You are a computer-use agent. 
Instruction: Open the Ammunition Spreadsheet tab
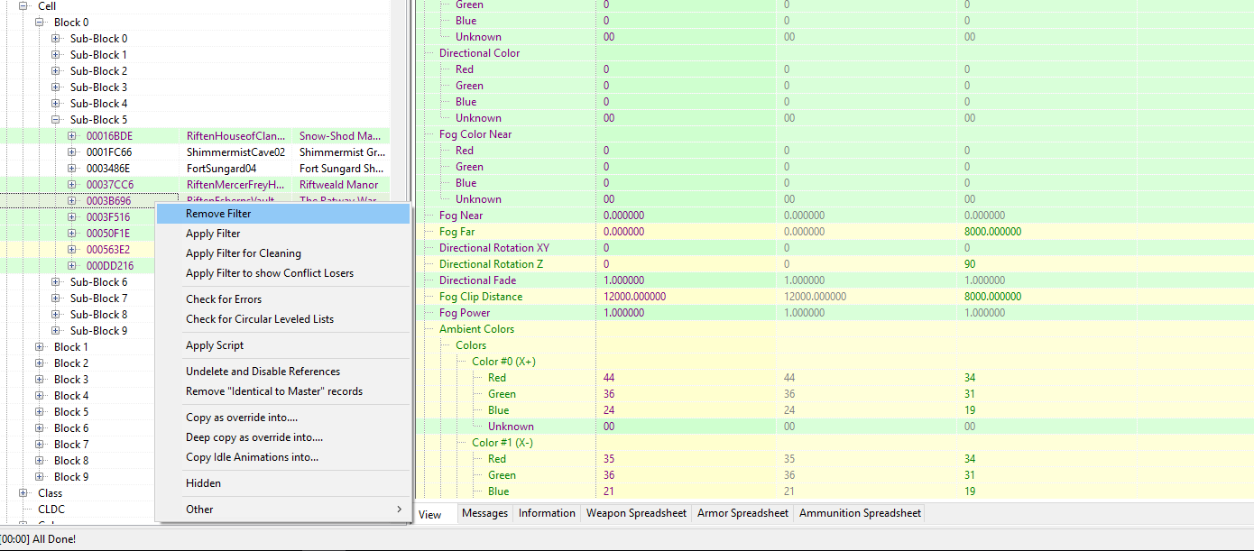tap(860, 513)
